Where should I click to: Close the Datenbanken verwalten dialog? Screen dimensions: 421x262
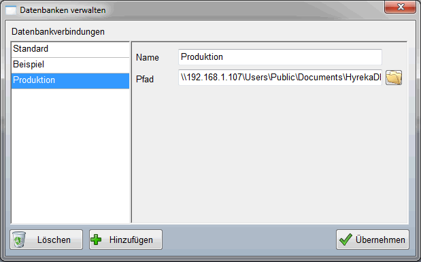coord(400,7)
